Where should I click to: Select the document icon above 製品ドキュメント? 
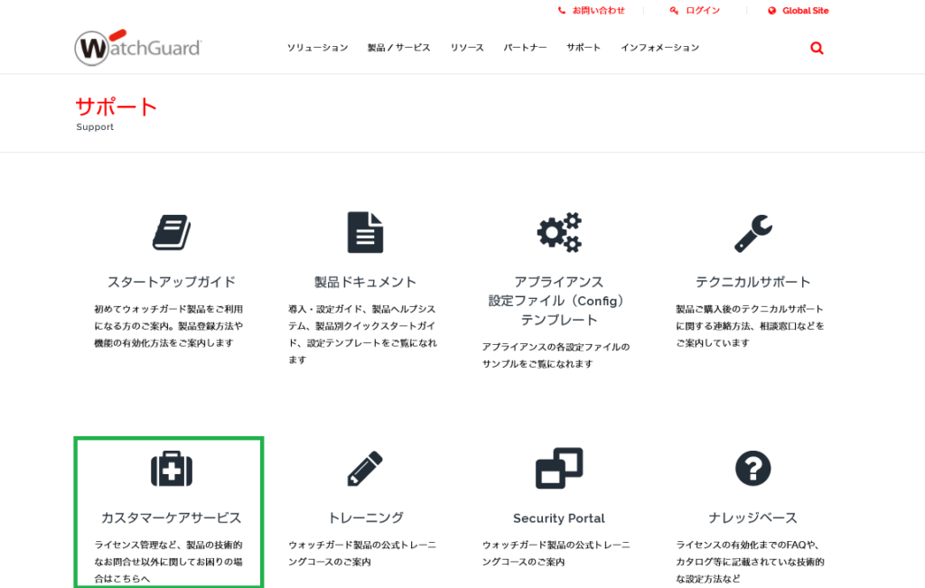(x=365, y=232)
